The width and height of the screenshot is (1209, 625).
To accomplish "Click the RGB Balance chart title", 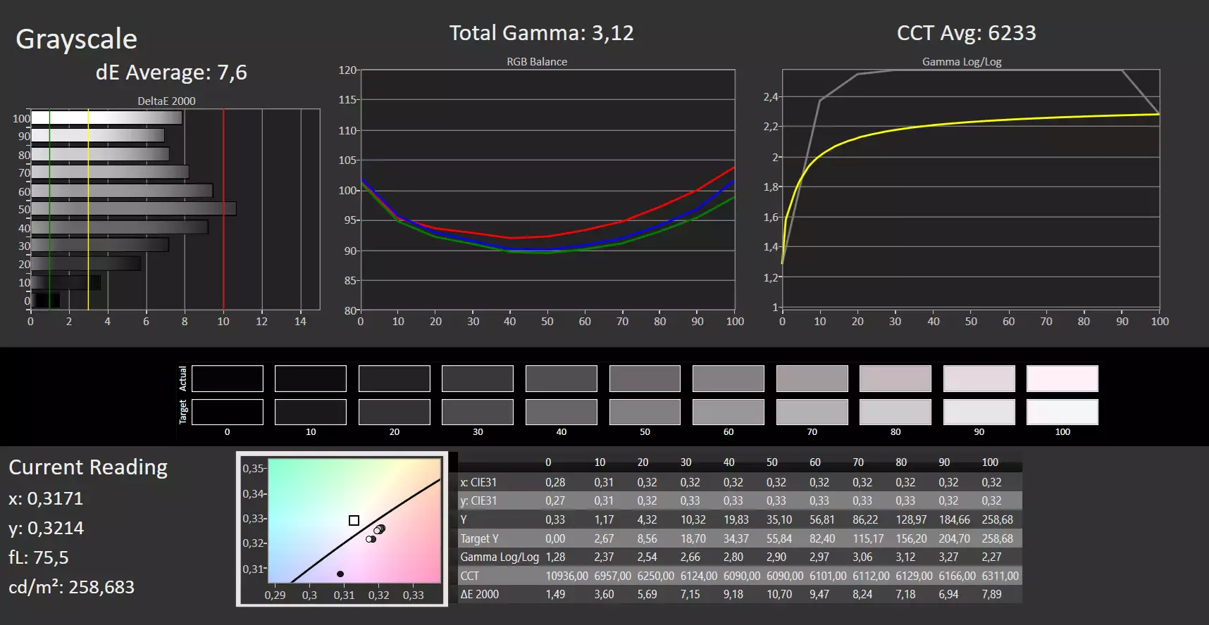I will [x=537, y=62].
